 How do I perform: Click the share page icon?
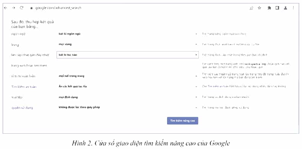pyautogui.click(x=251, y=8)
